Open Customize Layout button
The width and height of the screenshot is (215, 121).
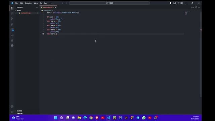point(181,3)
